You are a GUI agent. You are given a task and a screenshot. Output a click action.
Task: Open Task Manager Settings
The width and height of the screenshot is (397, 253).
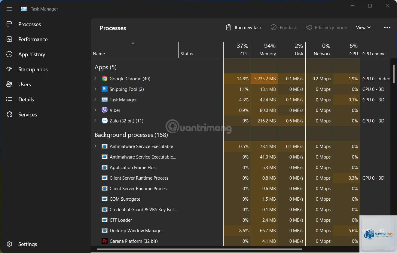click(x=28, y=244)
